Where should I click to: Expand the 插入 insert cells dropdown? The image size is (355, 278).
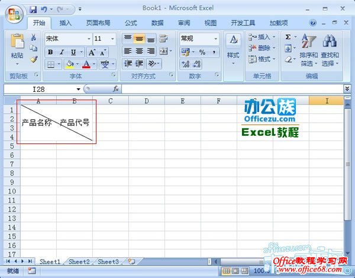(274, 37)
